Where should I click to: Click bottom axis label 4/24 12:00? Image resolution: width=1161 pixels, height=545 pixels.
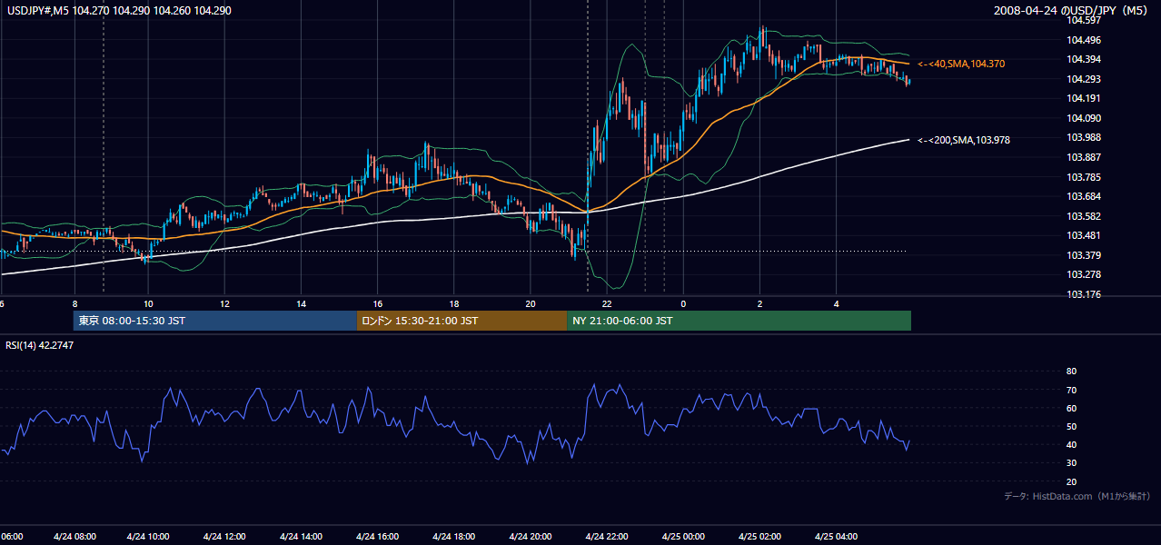click(226, 537)
